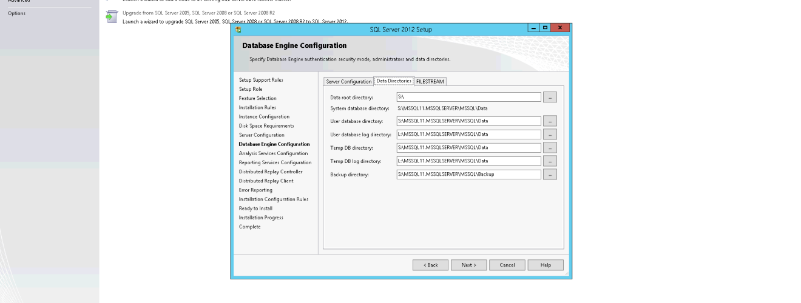
Task: Select the Setup Role step
Action: (251, 89)
